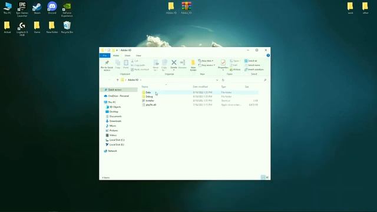Screen dimensions: 377x212
Task: Select the Logitech G HUB desktop shortcut
Action: pyautogui.click(x=22, y=29)
